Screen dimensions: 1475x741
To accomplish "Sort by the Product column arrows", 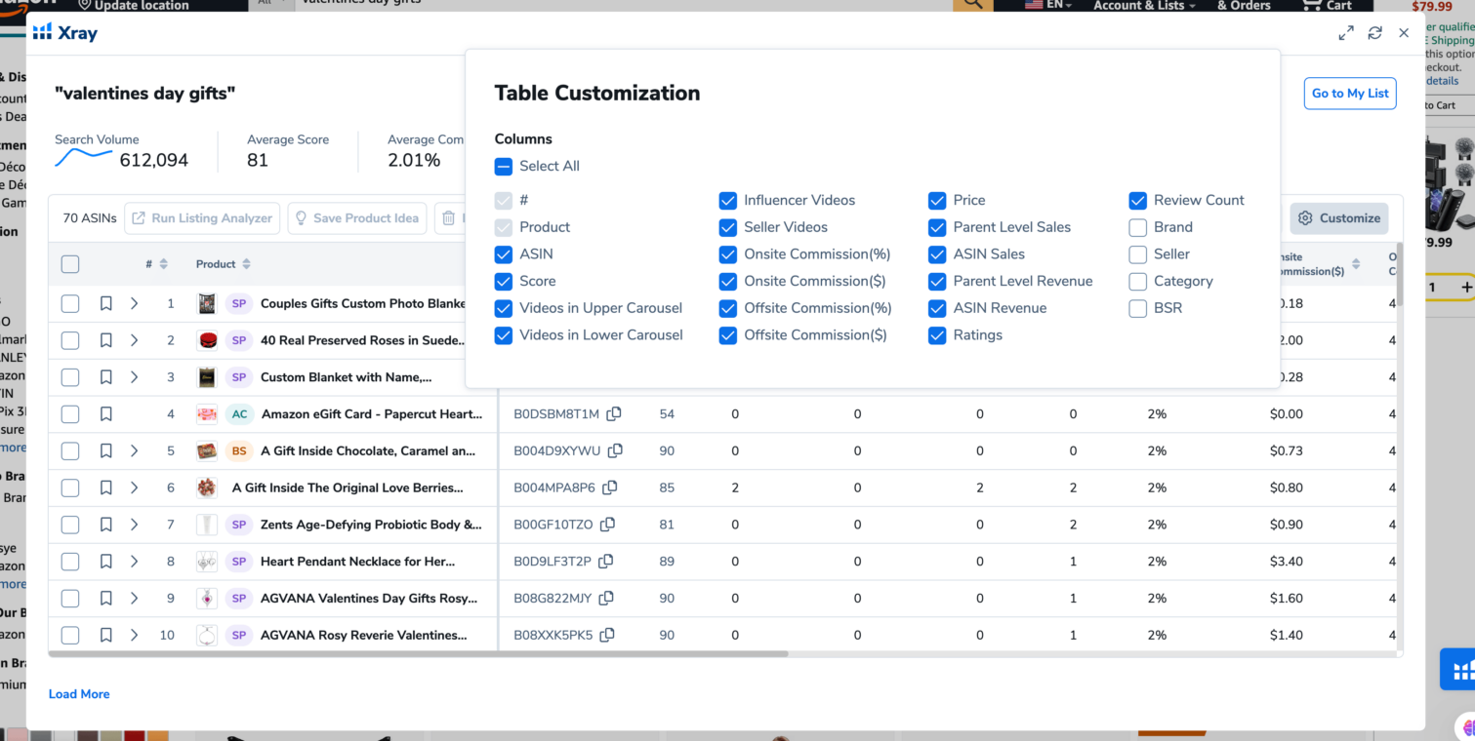I will coord(247,264).
